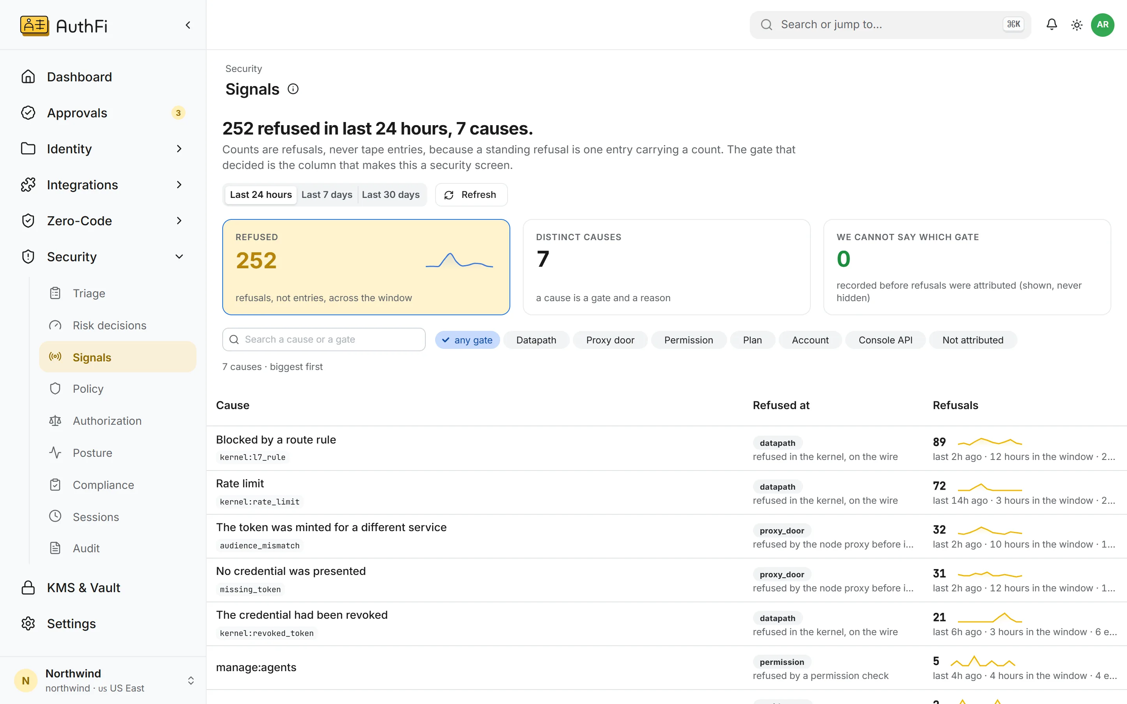1127x704 pixels.
Task: Open the 'Blocked by a route rule' row
Action: (x=666, y=448)
